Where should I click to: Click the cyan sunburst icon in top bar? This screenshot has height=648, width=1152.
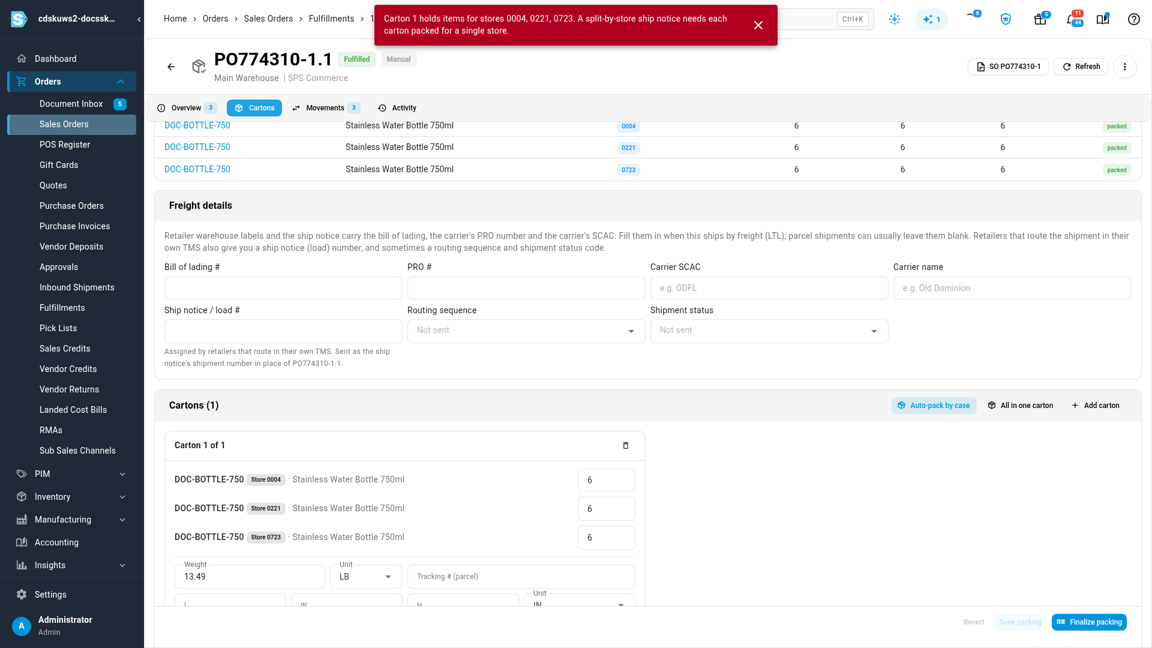click(895, 19)
